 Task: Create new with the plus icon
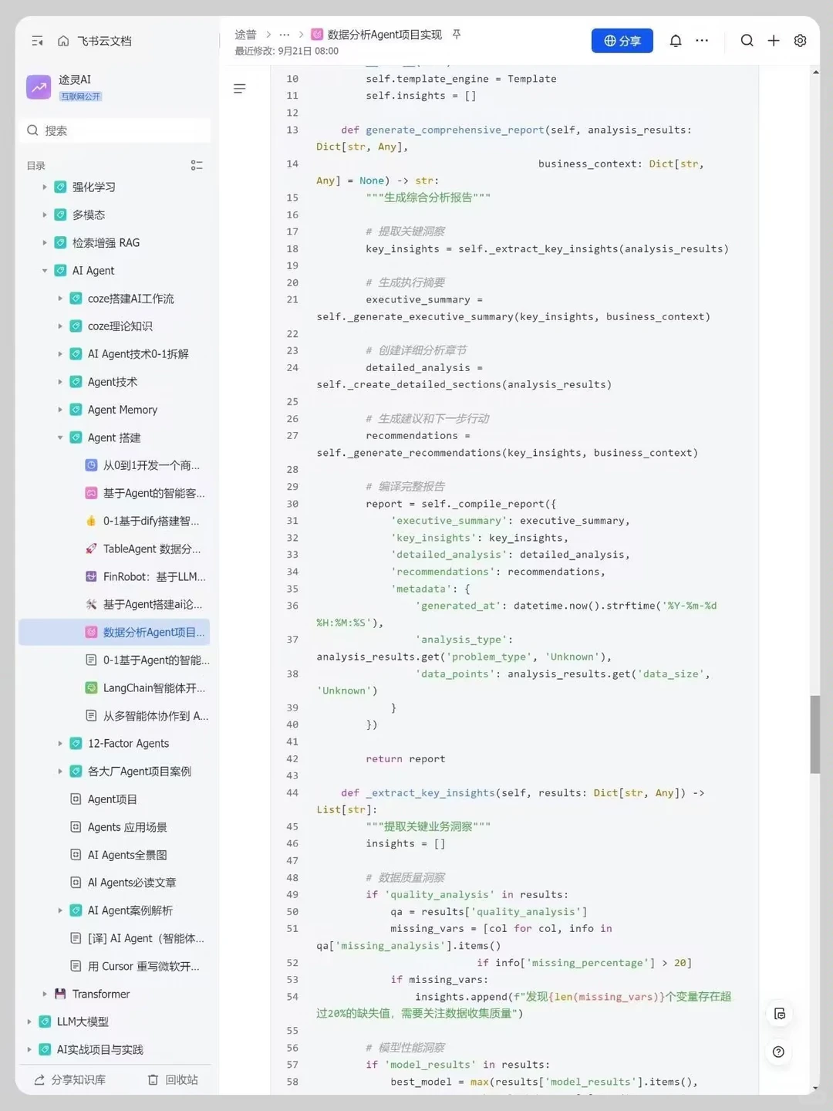[x=774, y=41]
